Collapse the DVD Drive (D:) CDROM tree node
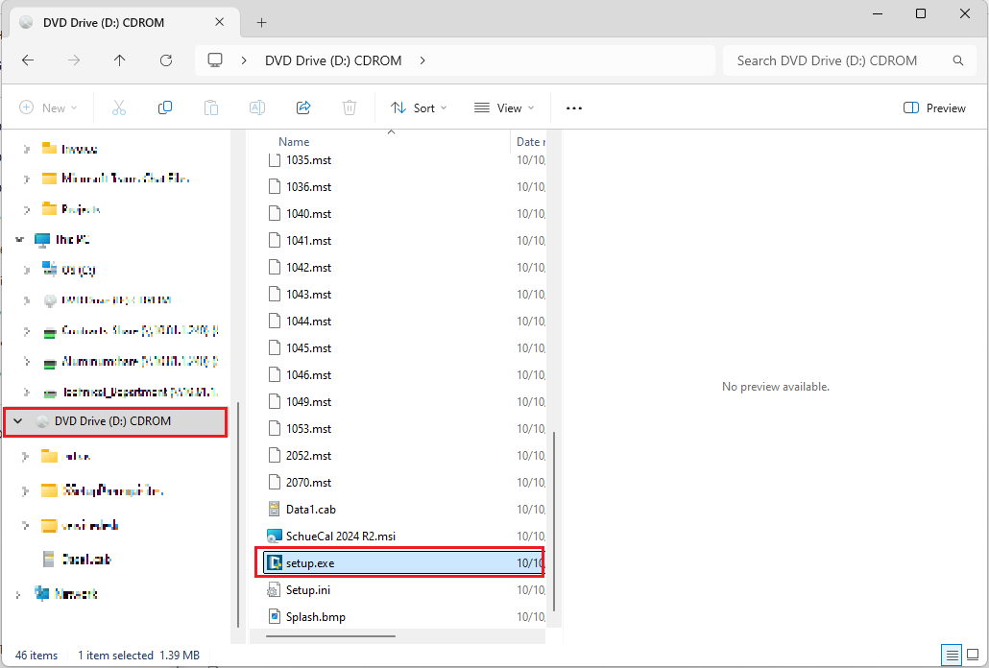Image resolution: width=989 pixels, height=668 pixels. tap(18, 421)
